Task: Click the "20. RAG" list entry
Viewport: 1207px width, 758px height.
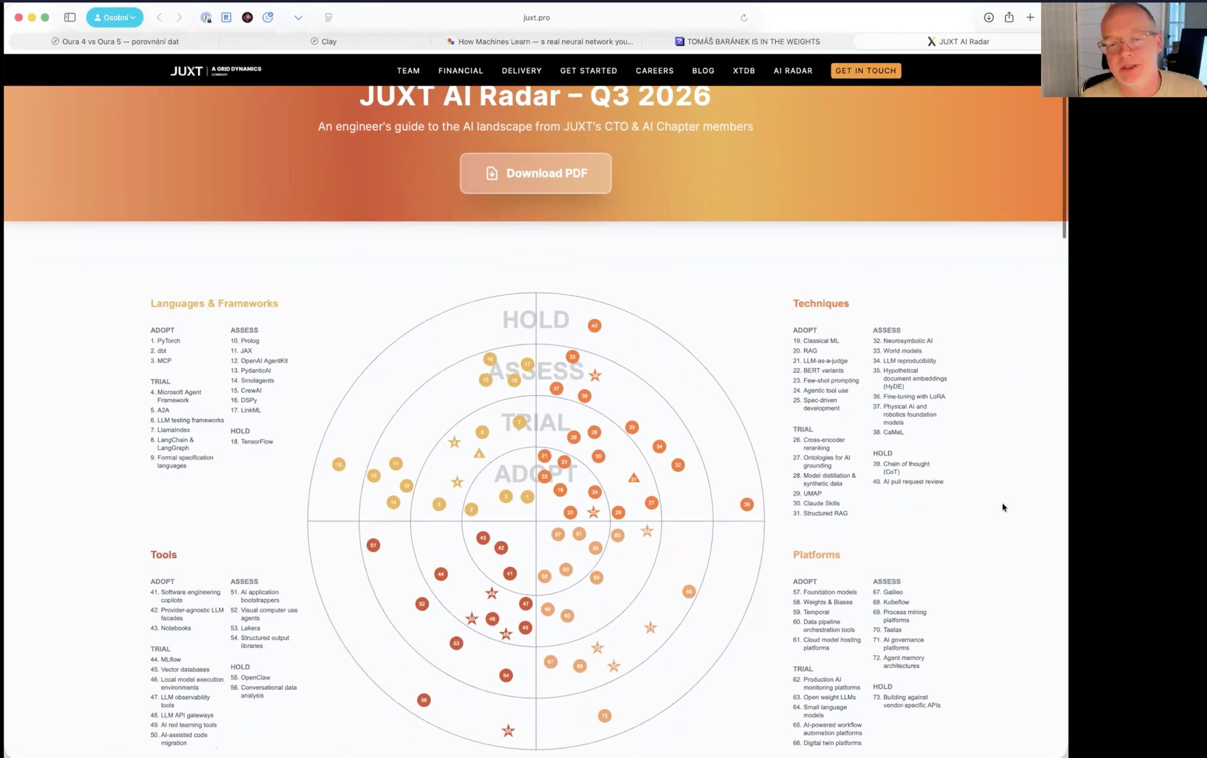Action: click(x=805, y=351)
